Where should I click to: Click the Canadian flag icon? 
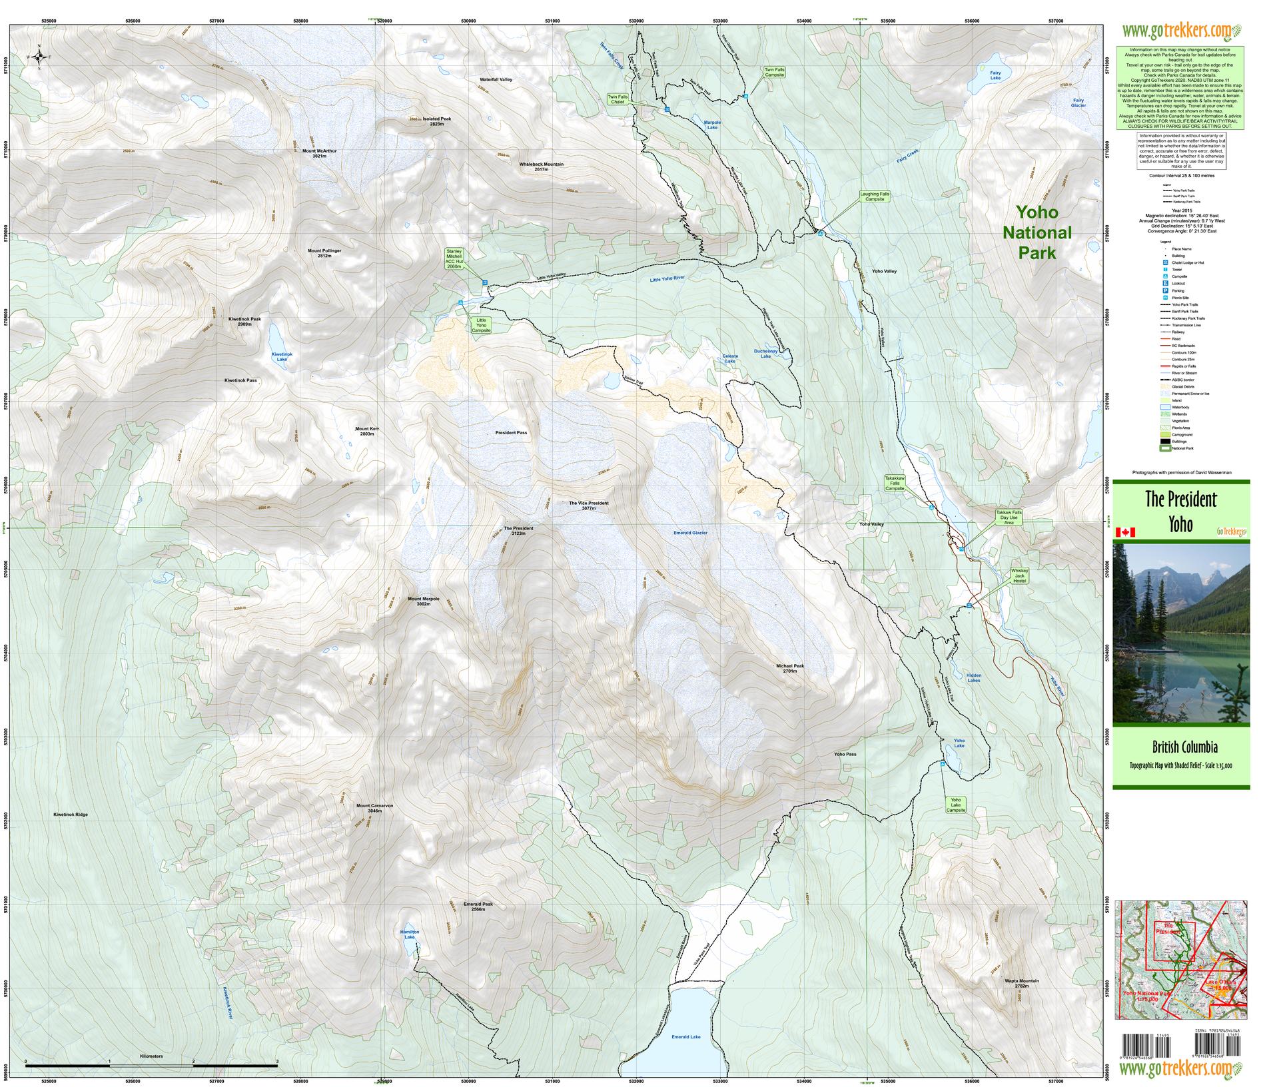pyautogui.click(x=1125, y=532)
